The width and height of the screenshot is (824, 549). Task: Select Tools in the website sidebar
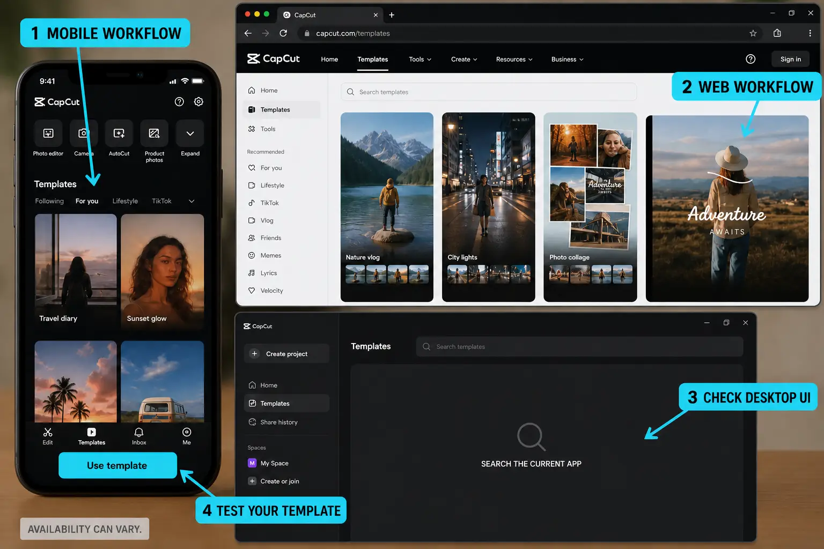click(282, 129)
